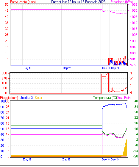139x167 pixels.
Task: Click the -8 value on temperature axis
Action: tap(136, 145)
